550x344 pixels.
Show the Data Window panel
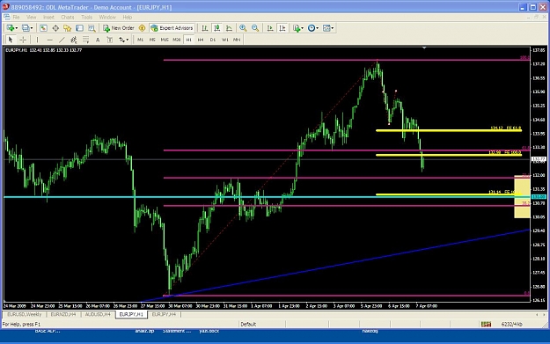click(55, 28)
